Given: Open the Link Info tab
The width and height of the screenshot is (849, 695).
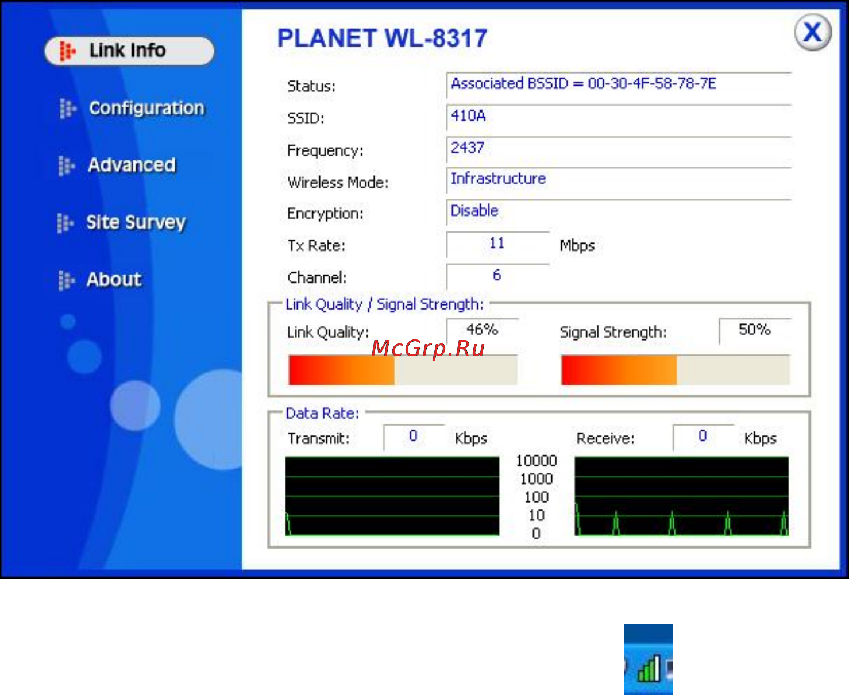Looking at the screenshot, I should click(129, 51).
